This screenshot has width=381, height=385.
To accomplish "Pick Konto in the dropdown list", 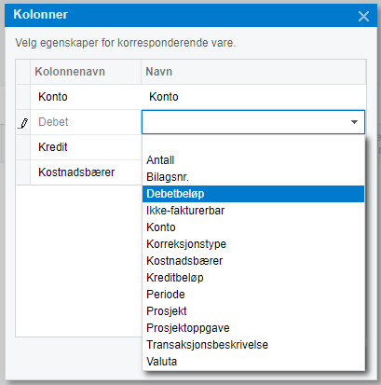I will click(253, 227).
